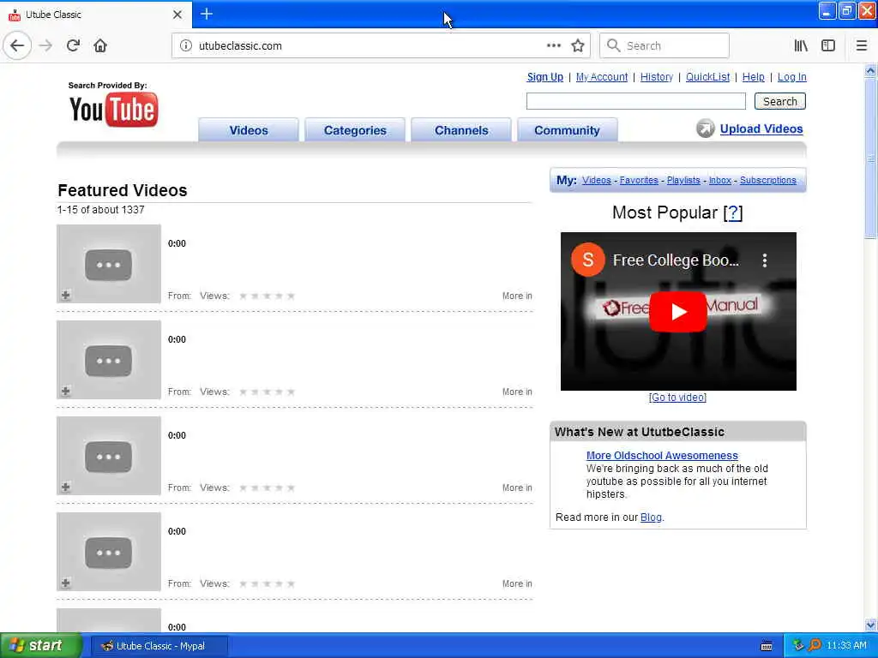
Task: Bookmark this page with the star icon
Action: coord(578,46)
